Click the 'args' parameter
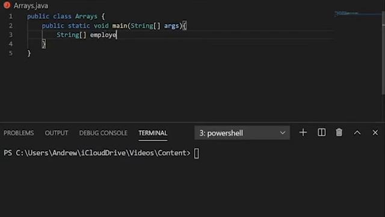 click(171, 26)
